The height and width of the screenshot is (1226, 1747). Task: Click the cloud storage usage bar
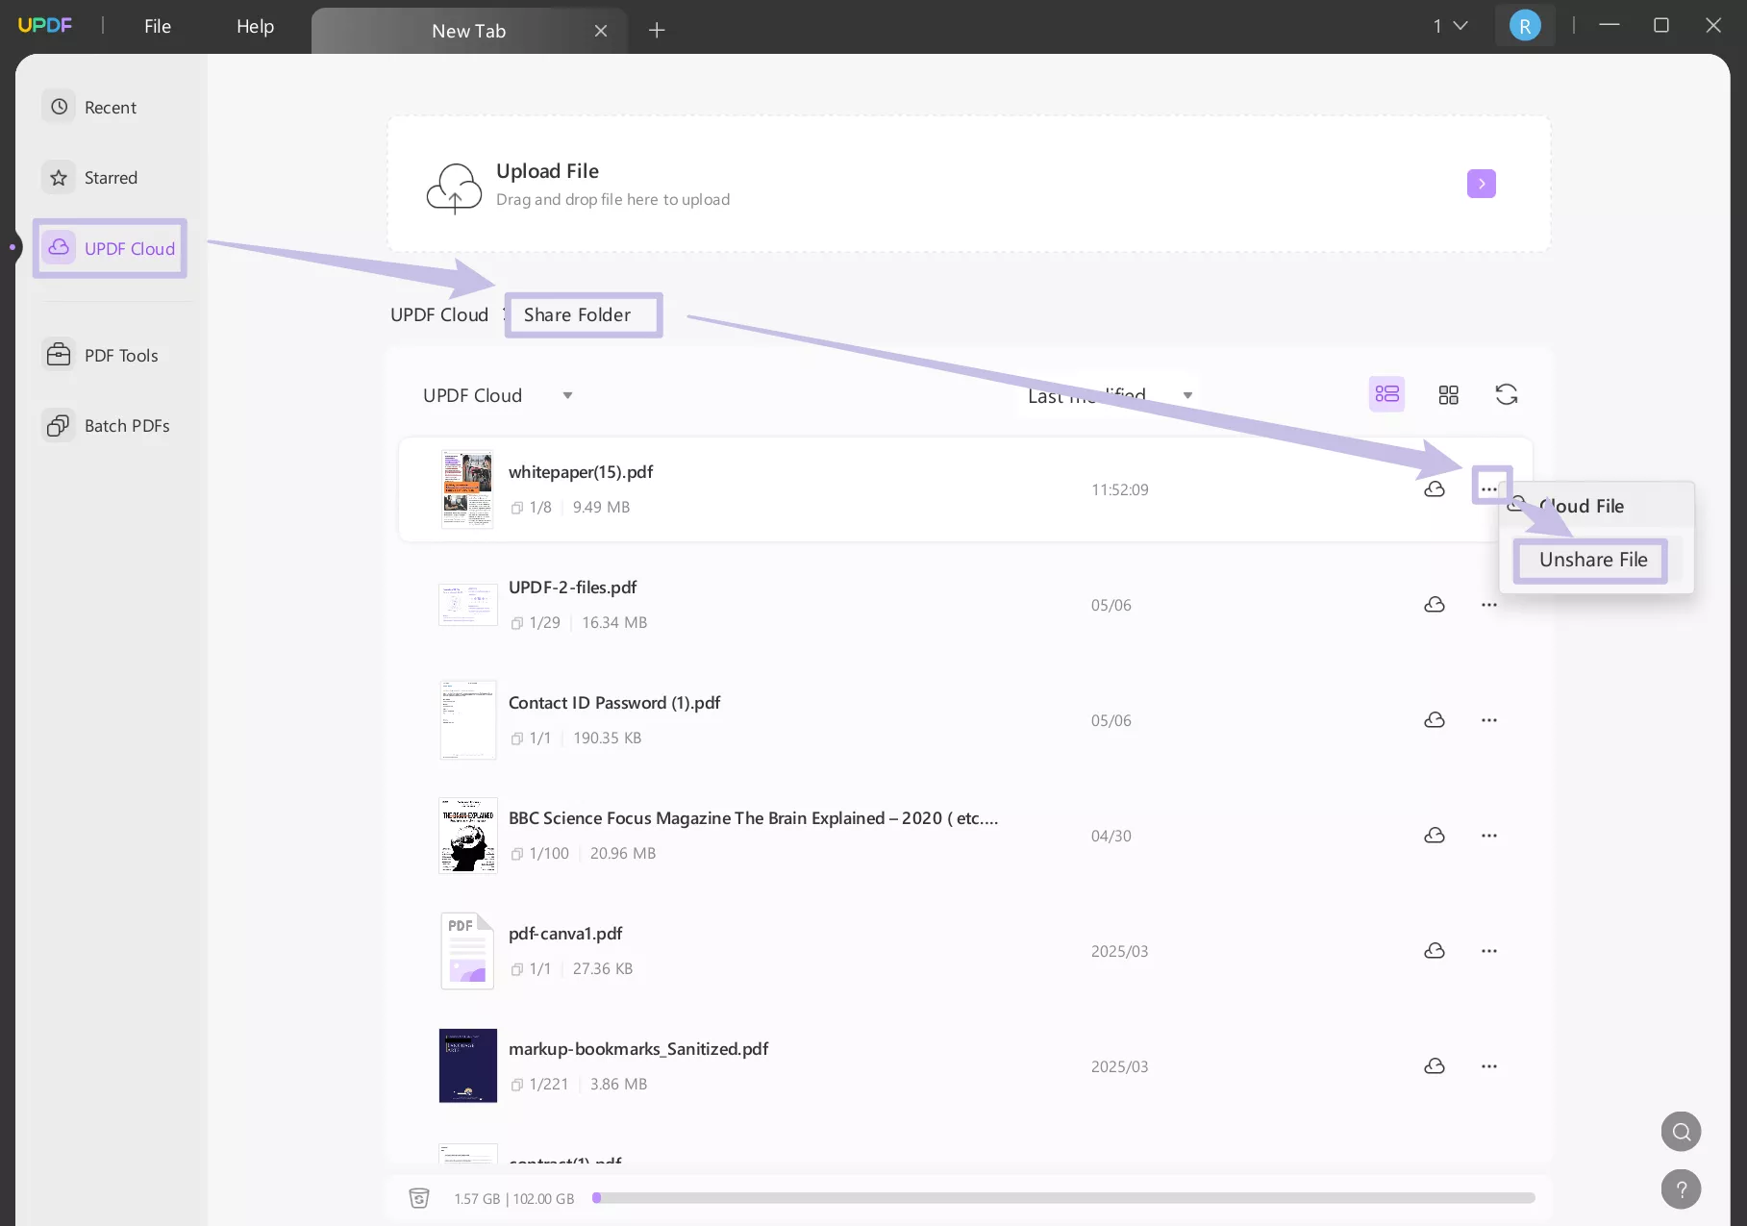(x=1063, y=1198)
